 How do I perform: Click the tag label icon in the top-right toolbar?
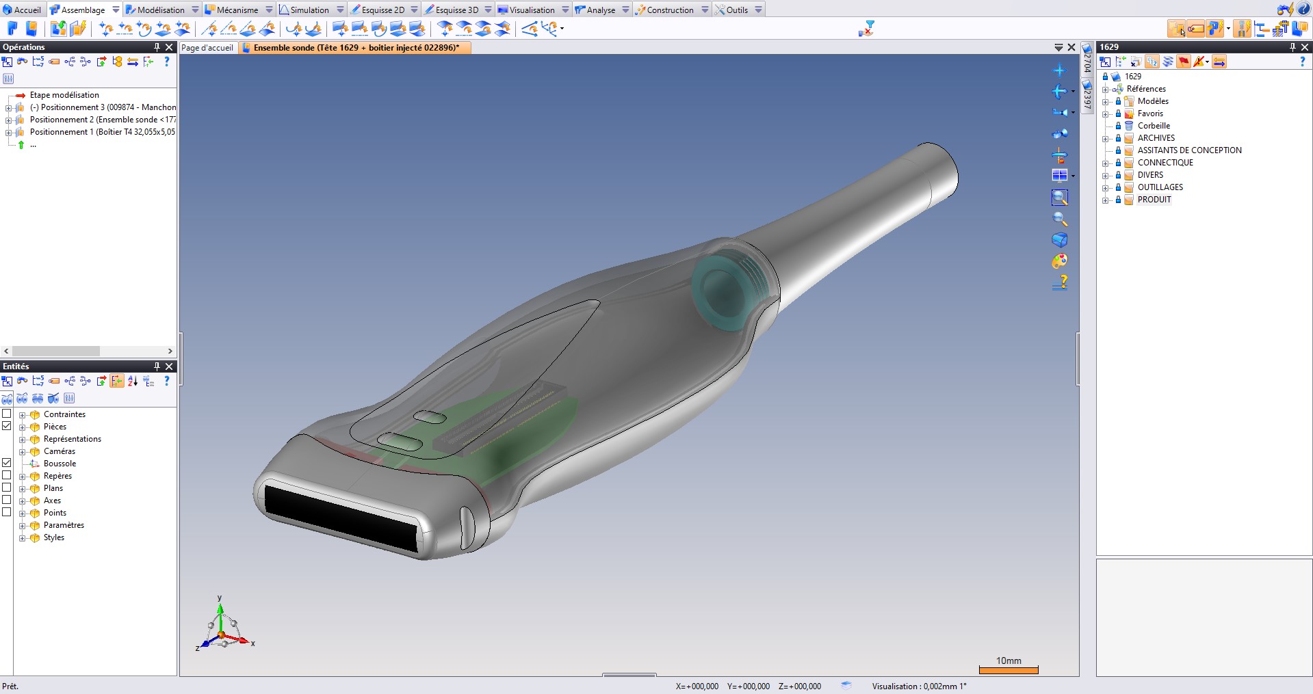1195,28
